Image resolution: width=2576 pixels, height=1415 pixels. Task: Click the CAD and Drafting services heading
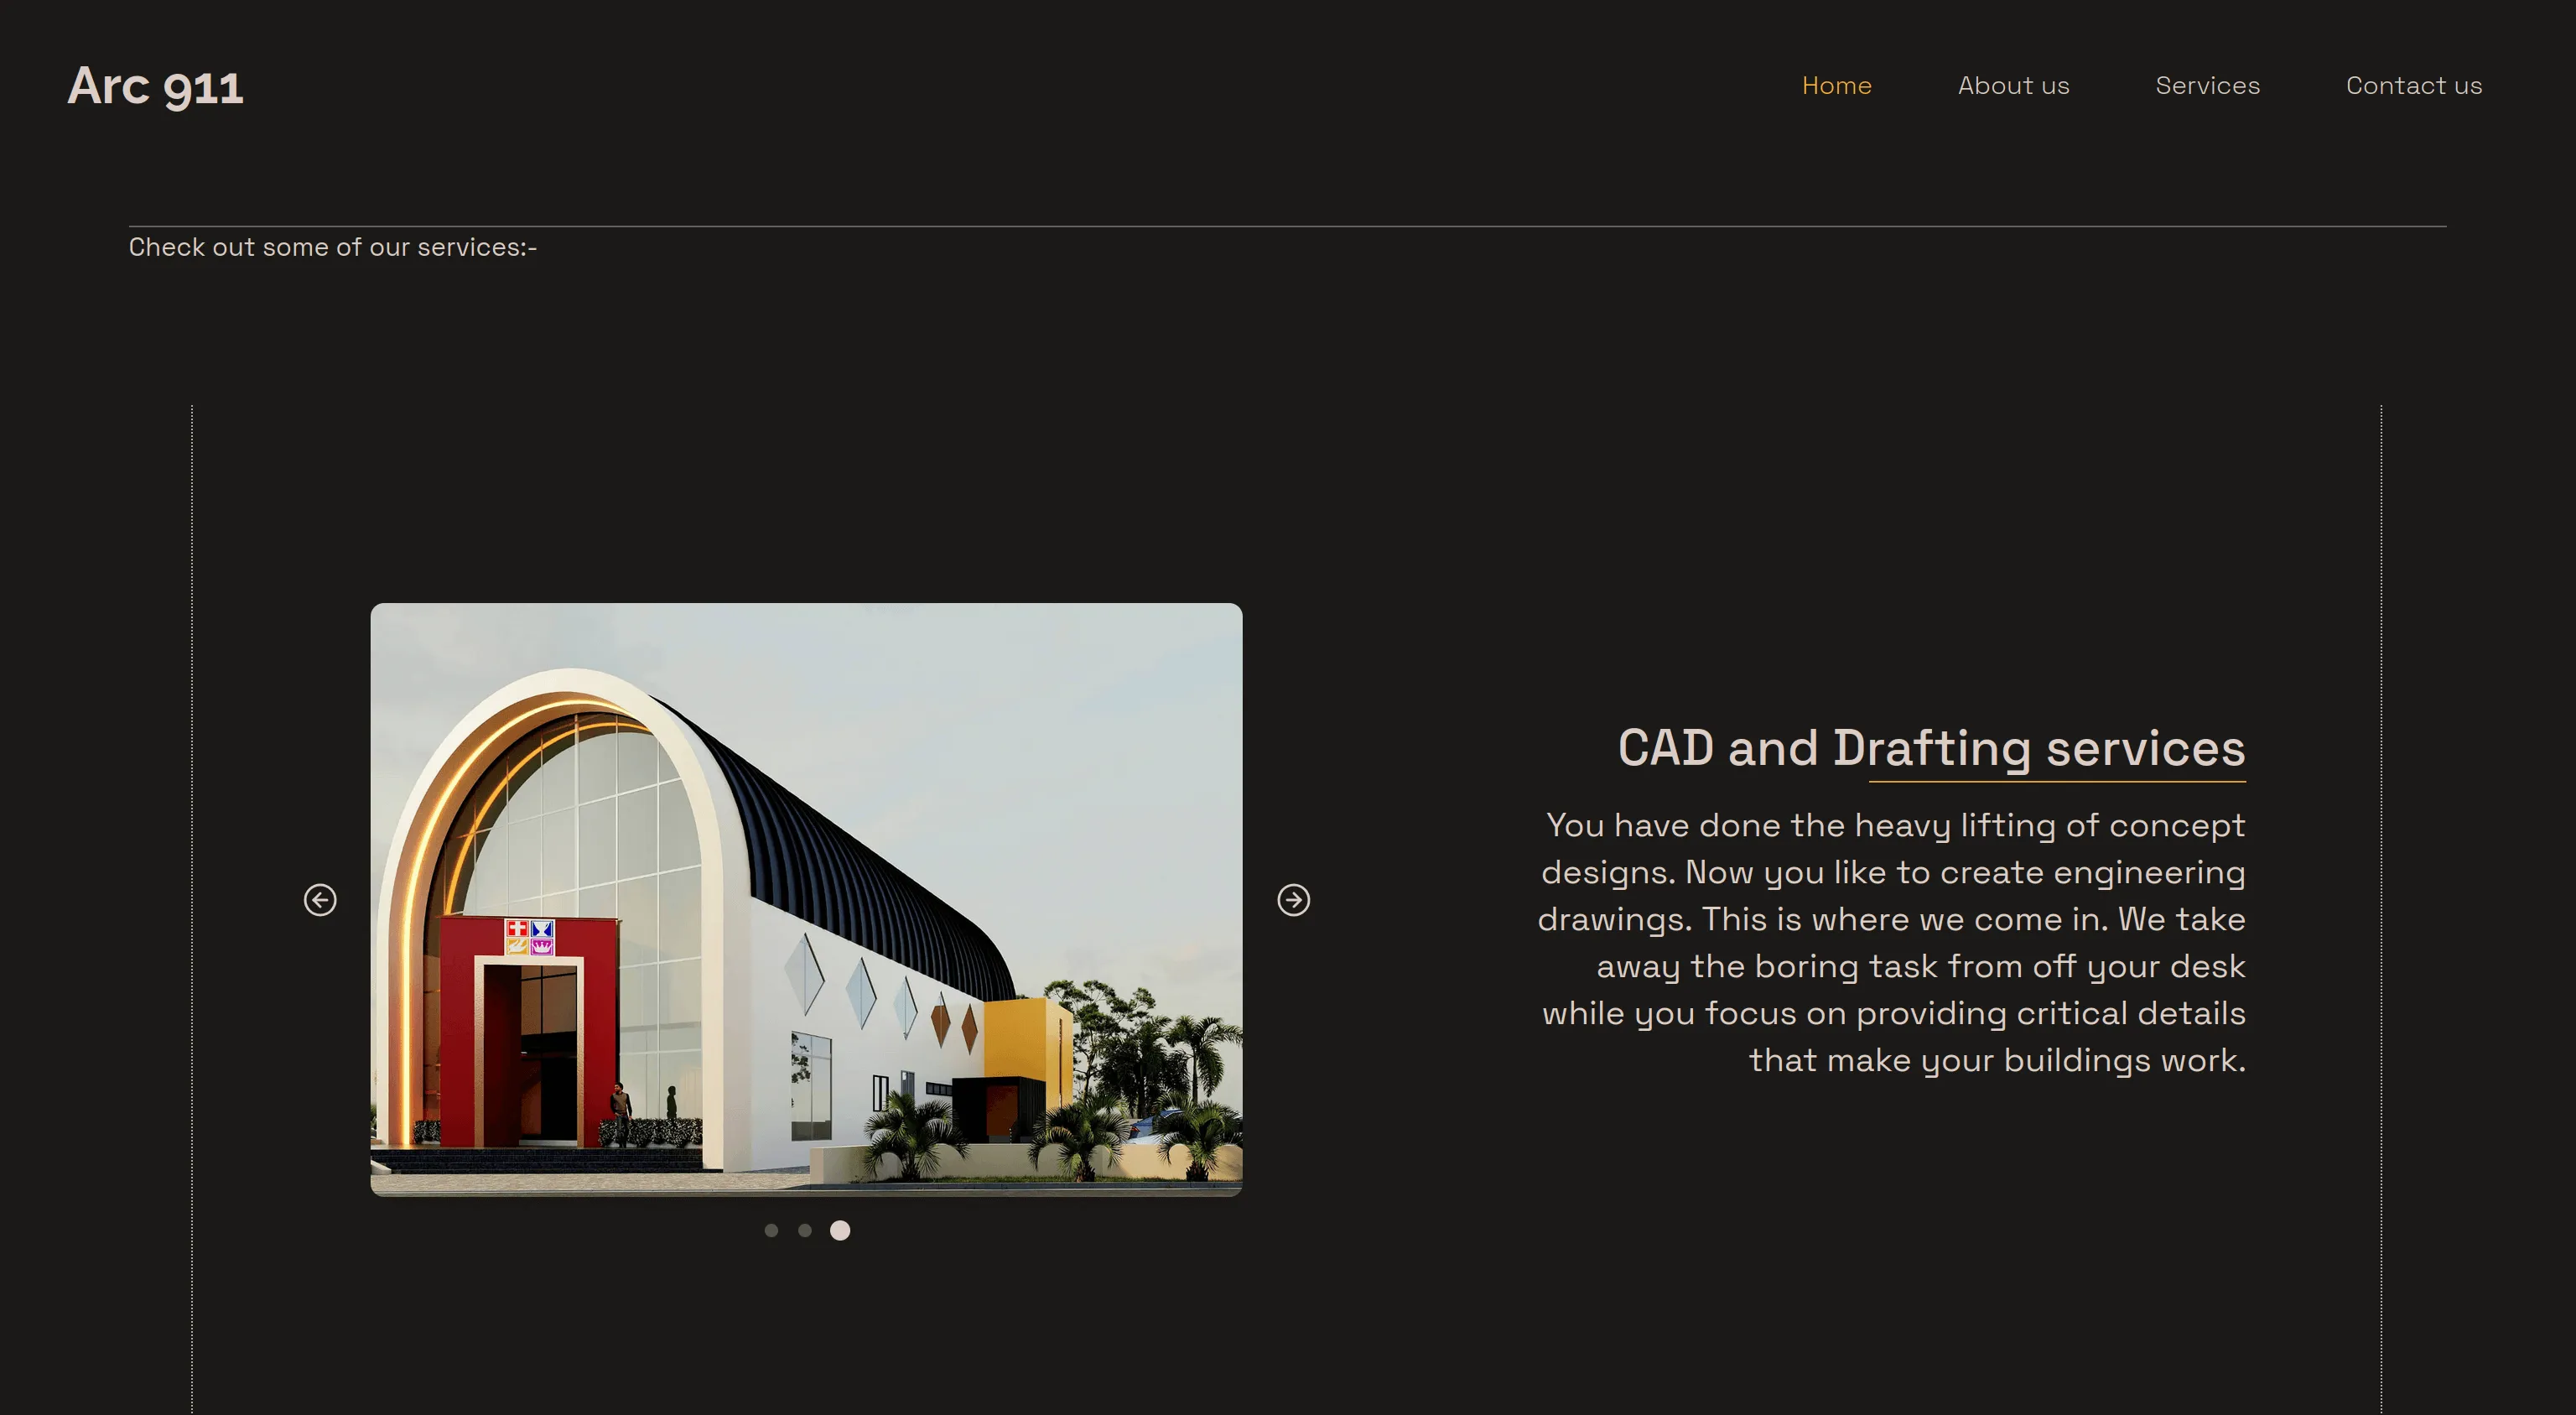(1931, 748)
